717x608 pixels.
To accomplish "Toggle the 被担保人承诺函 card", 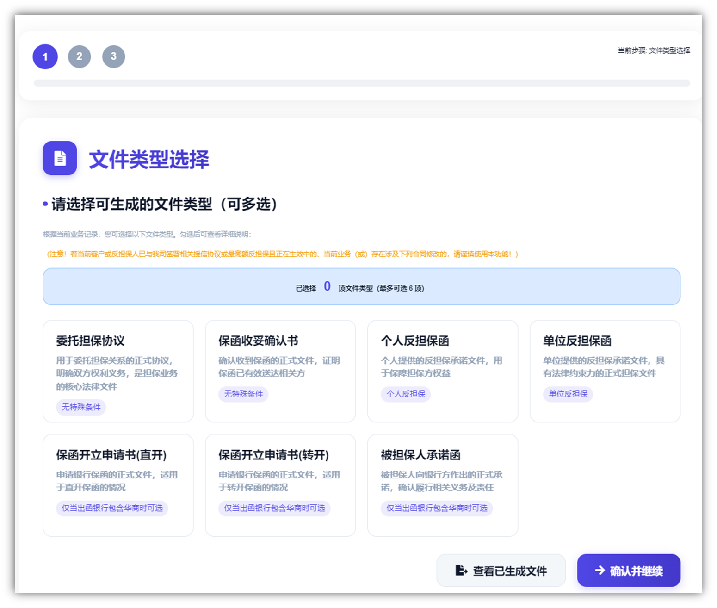I will [443, 485].
